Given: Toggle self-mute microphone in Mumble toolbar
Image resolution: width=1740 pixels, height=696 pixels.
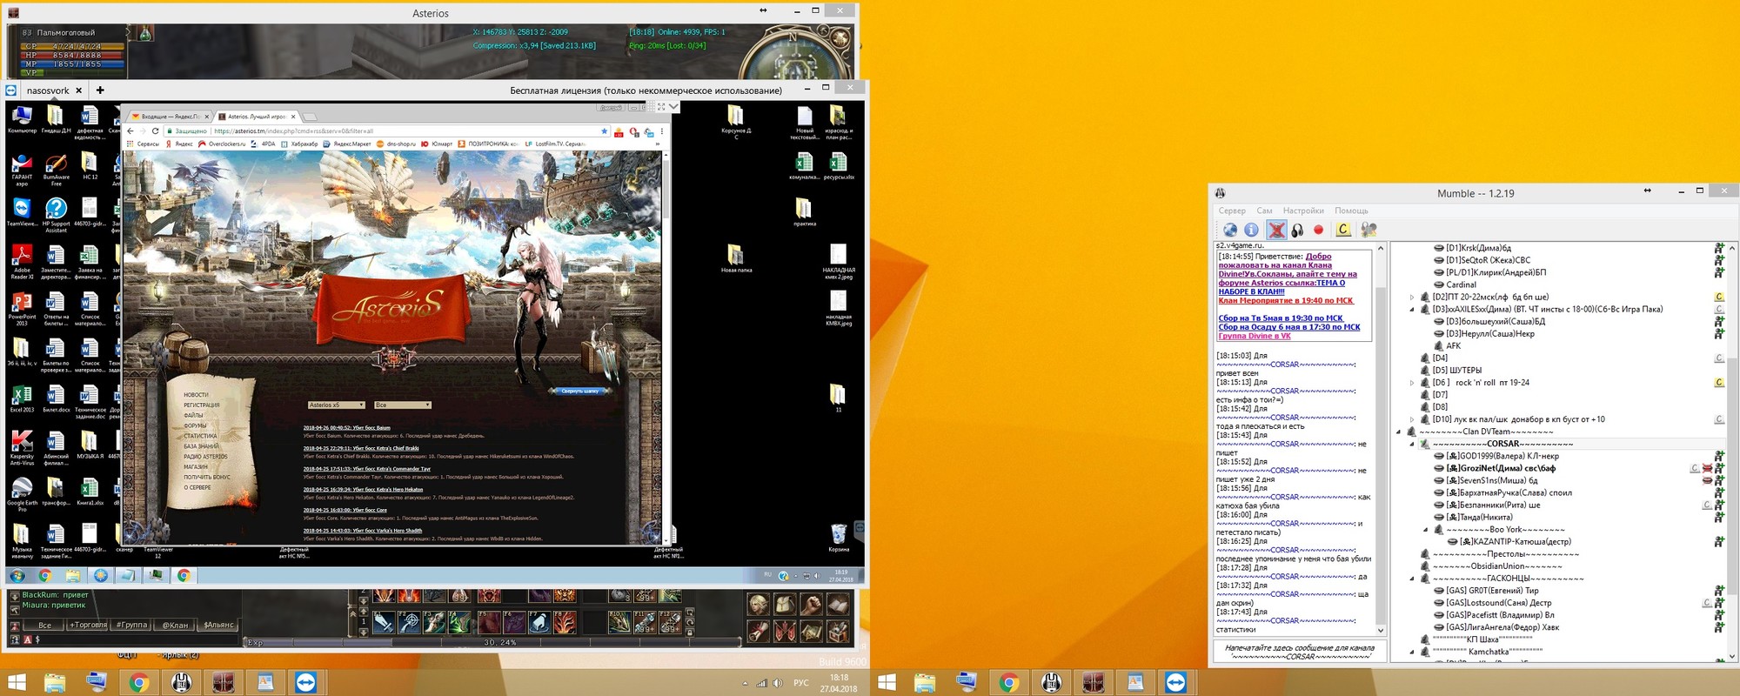Looking at the screenshot, I should coord(1275,230).
